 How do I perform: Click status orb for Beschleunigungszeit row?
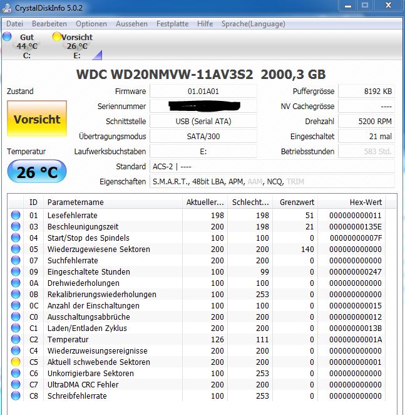pos(16,226)
